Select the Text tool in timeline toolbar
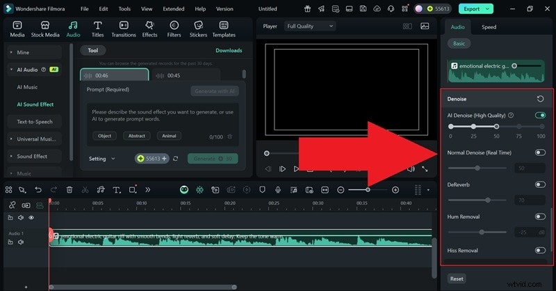The height and width of the screenshot is (291, 556). click(x=115, y=189)
